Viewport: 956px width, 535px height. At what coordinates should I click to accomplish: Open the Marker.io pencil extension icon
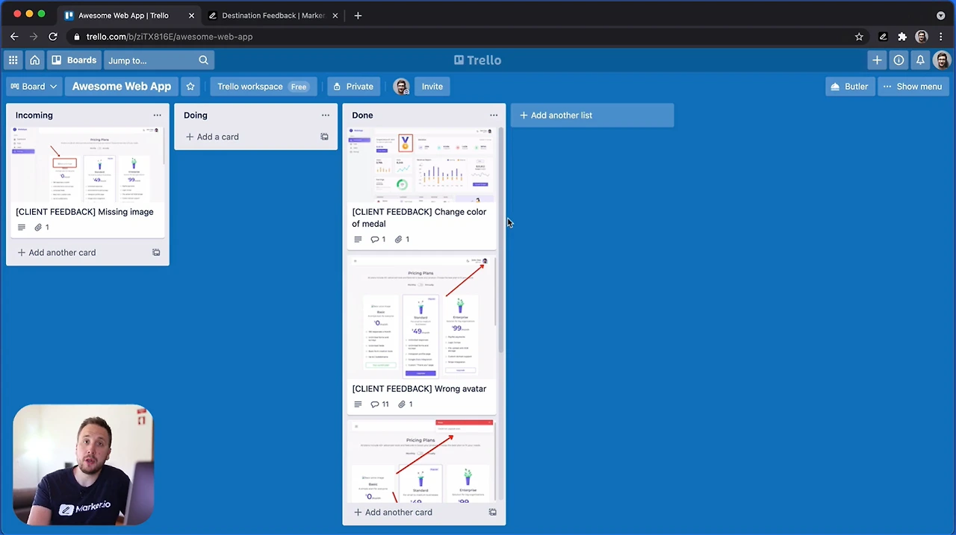click(883, 37)
